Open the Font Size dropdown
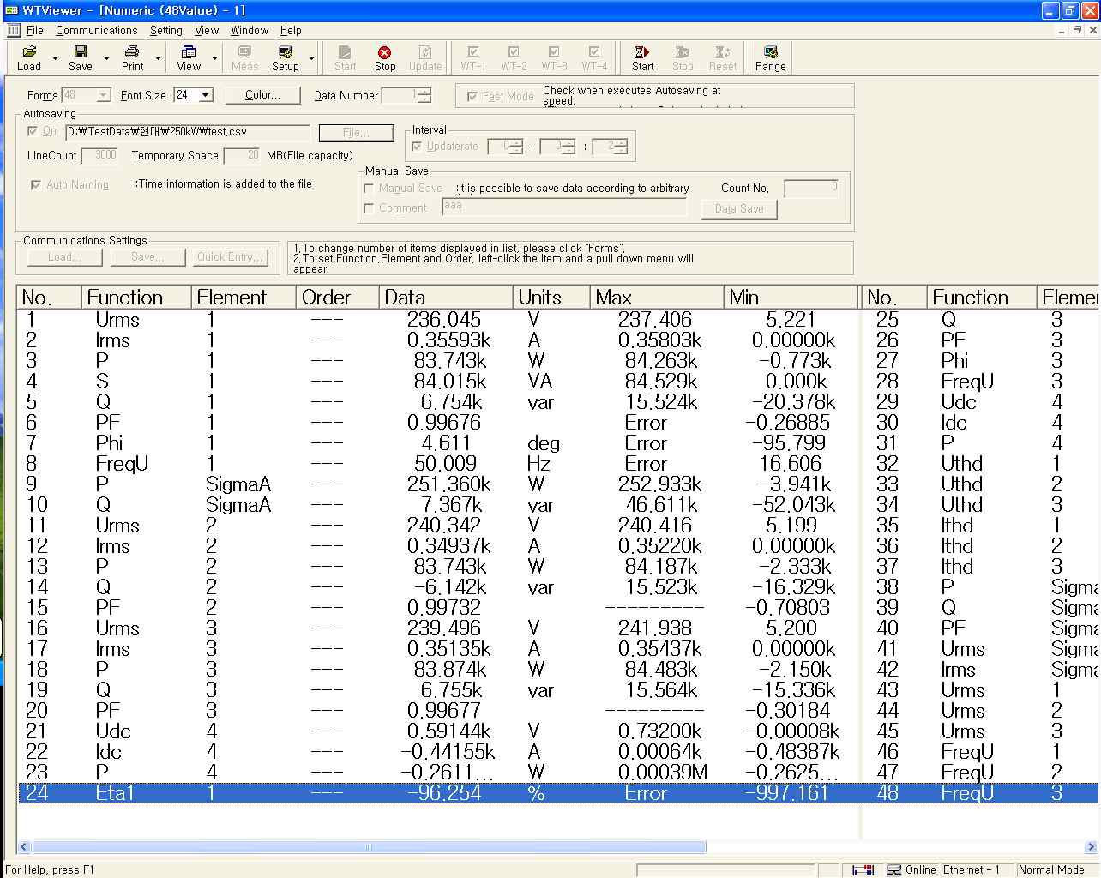 tap(206, 95)
